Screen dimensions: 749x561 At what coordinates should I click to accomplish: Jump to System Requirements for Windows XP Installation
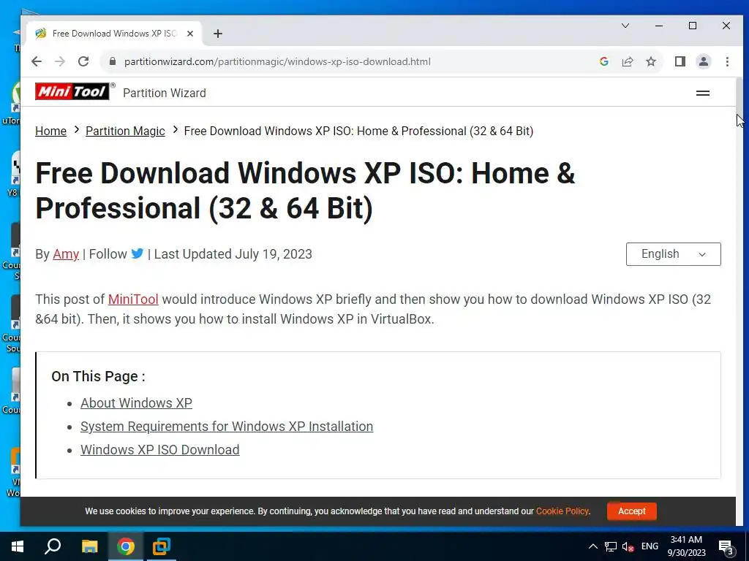coord(227,426)
